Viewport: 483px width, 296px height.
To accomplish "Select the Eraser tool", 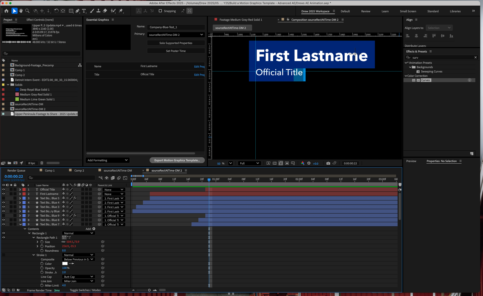I will 105,11.
